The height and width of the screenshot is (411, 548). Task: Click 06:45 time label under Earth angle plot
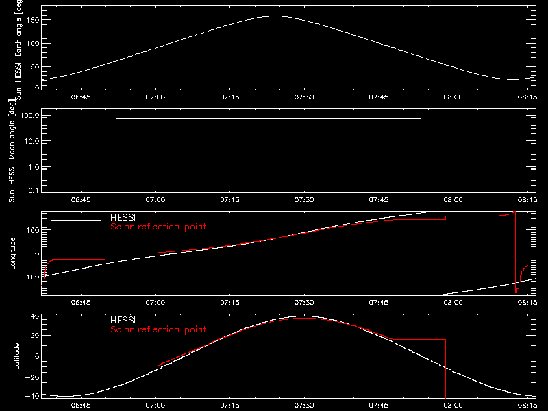[81, 97]
